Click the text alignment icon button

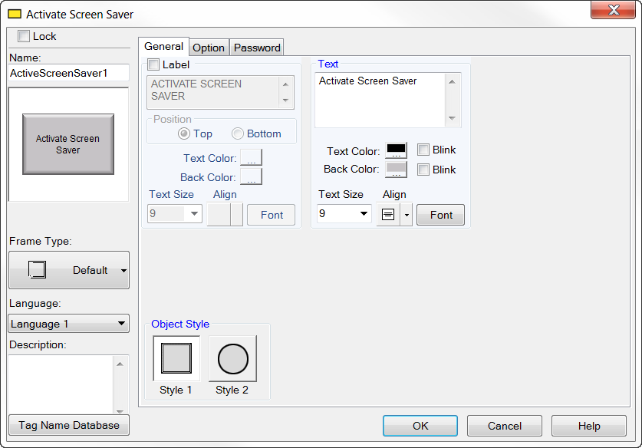click(388, 215)
